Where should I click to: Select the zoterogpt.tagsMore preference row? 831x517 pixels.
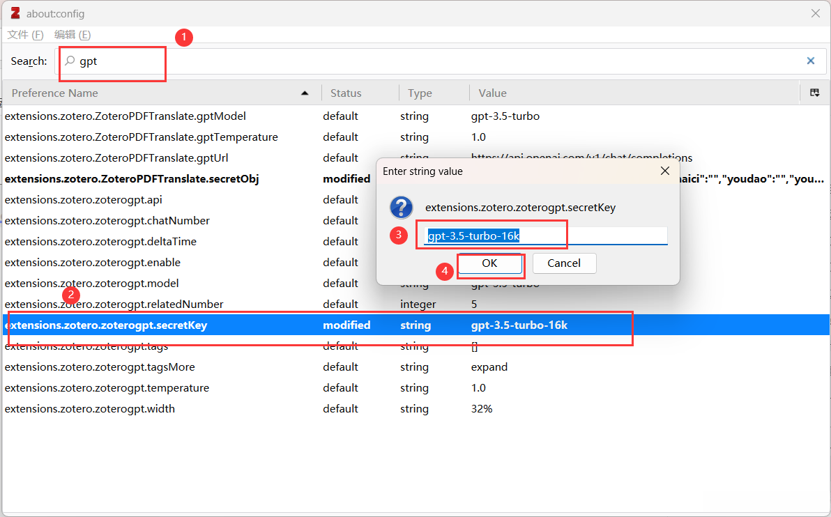click(x=415, y=367)
